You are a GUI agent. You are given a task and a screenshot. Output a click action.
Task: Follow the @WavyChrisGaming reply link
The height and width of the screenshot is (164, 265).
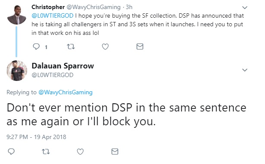coord(66,93)
